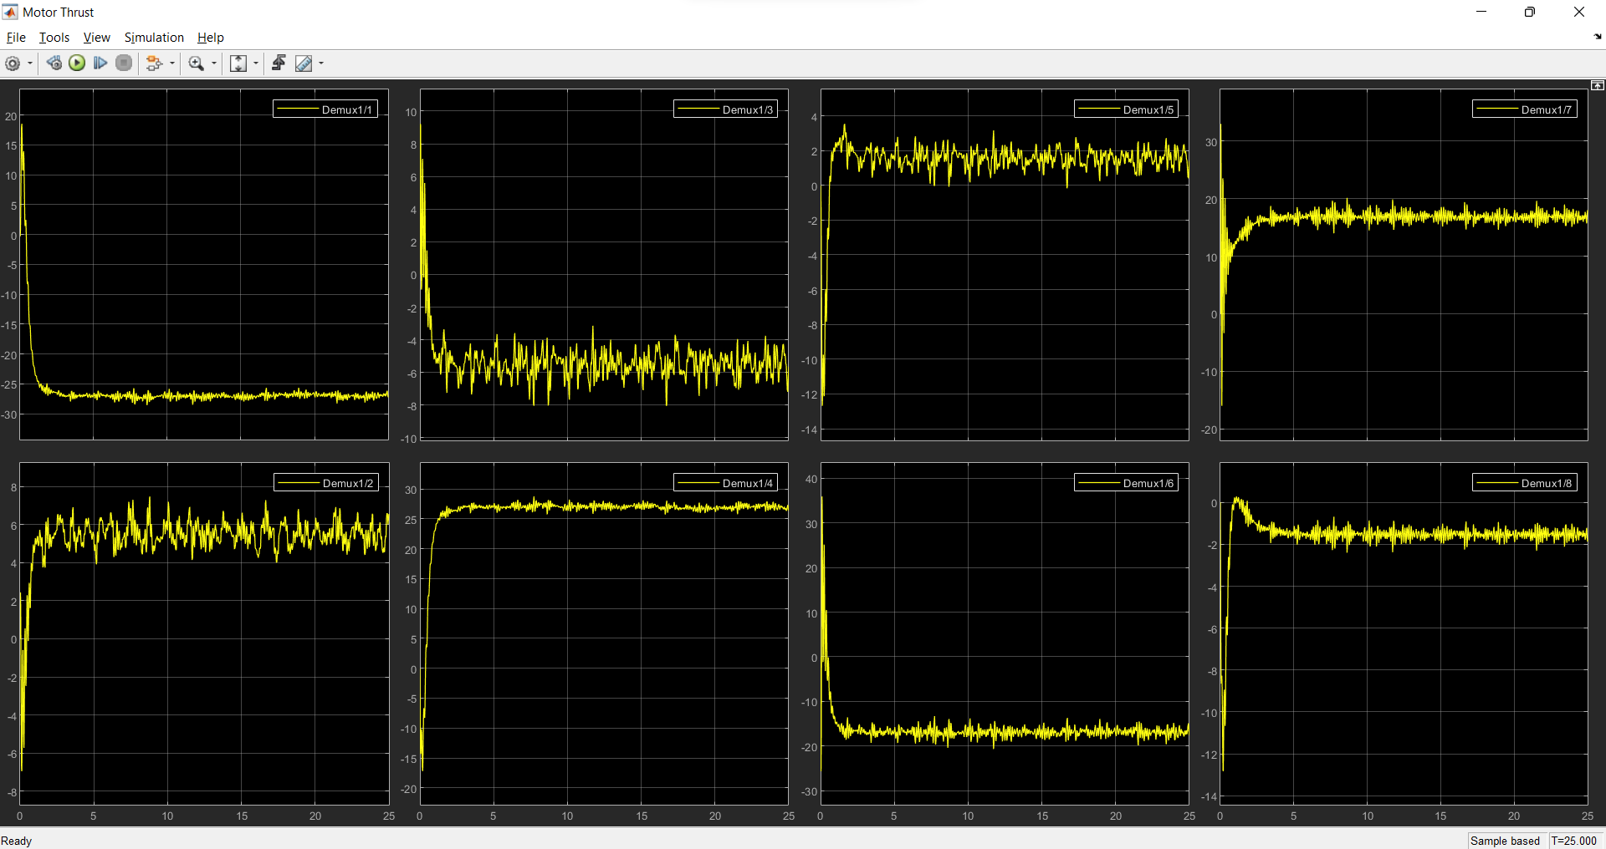Open the View menu
The width and height of the screenshot is (1606, 849).
tap(96, 38)
